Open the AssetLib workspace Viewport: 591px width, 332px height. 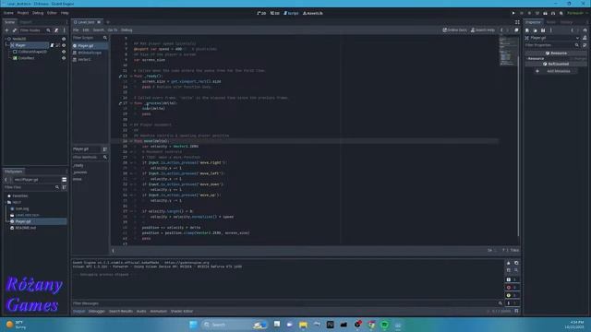pyautogui.click(x=313, y=13)
